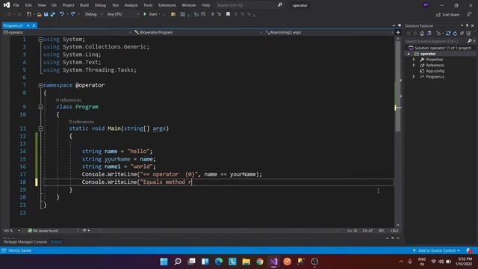
Task: Click No issues found status indicator
Action: pos(43,231)
